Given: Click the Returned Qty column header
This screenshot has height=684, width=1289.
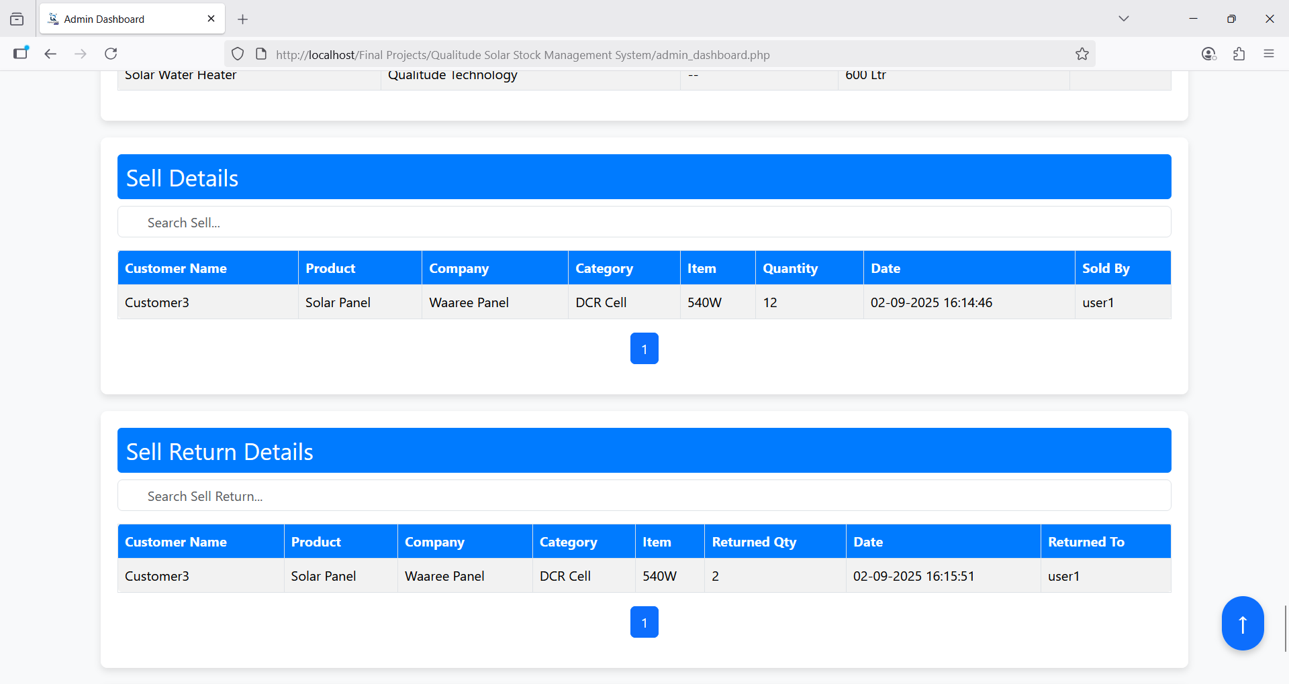Looking at the screenshot, I should (x=754, y=542).
